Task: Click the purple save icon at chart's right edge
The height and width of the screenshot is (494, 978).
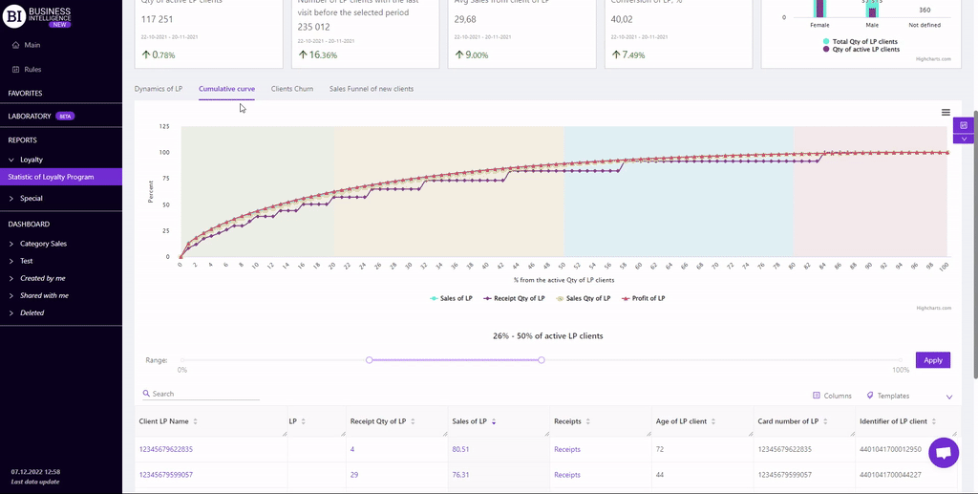Action: coord(964,125)
